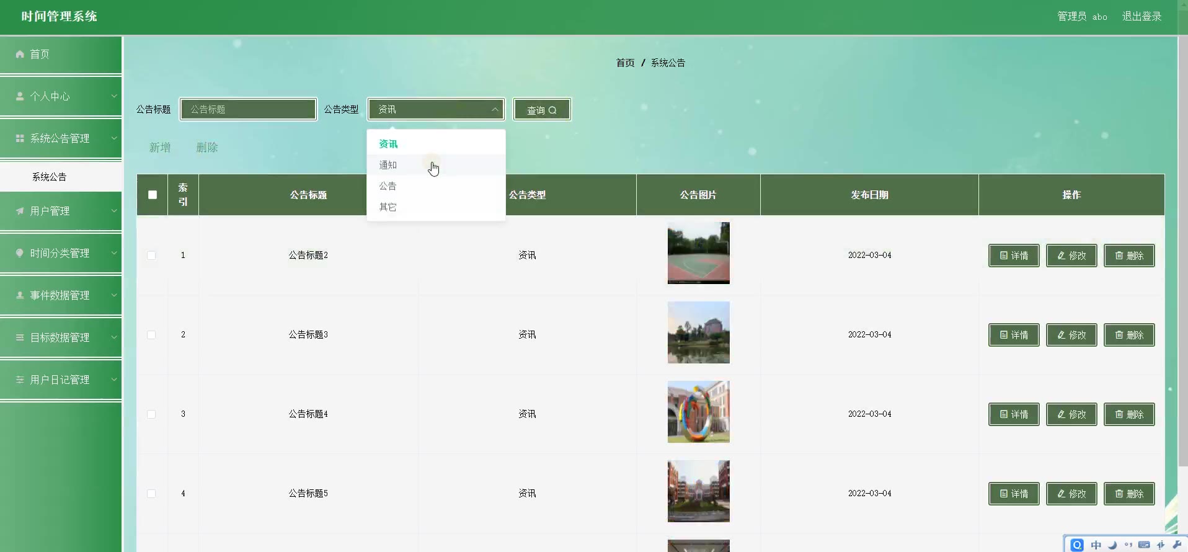1188x552 pixels.
Task: Click the 删除 button above the table
Action: click(x=207, y=148)
